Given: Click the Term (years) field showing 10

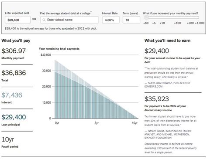Looking at the screenshot, I should tap(131, 20).
